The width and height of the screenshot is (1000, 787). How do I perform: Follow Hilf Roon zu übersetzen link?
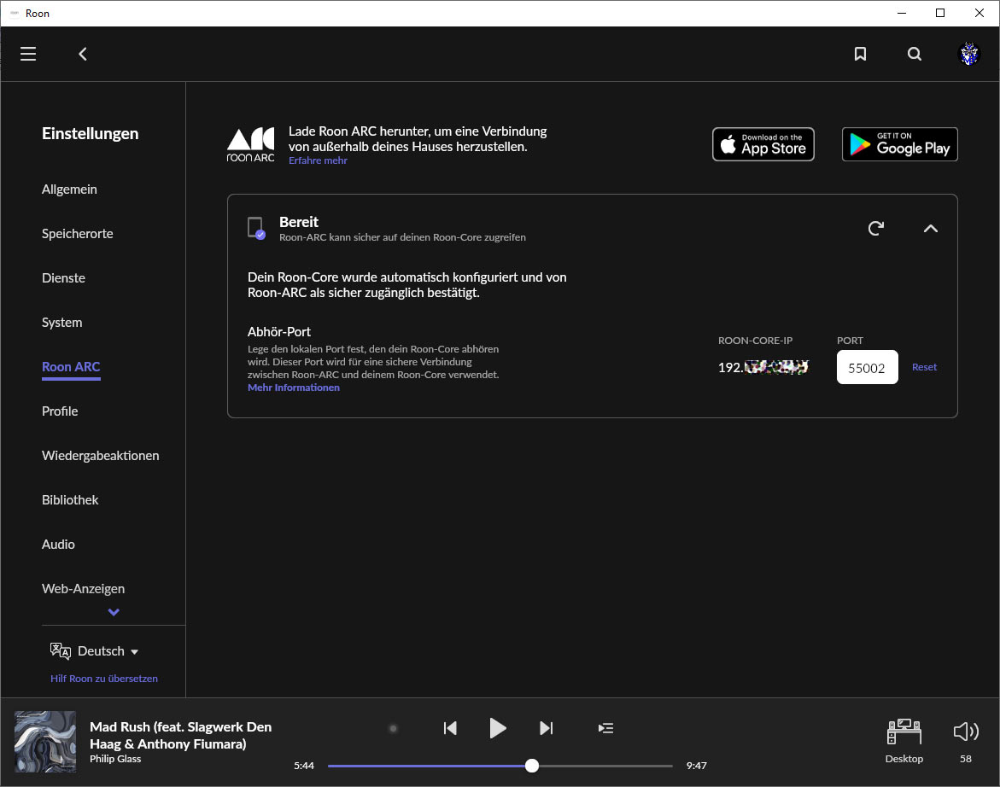(104, 679)
